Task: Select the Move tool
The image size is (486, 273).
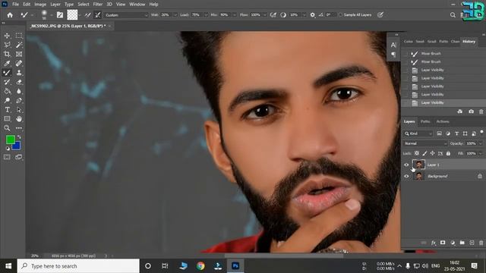Action: point(7,36)
